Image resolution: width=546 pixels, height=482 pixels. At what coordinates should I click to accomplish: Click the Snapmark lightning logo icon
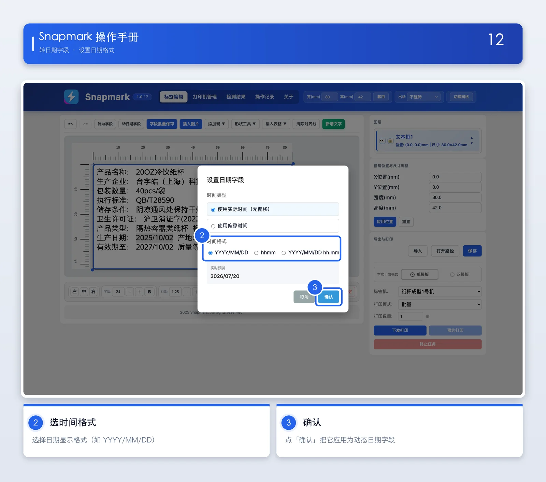71,97
